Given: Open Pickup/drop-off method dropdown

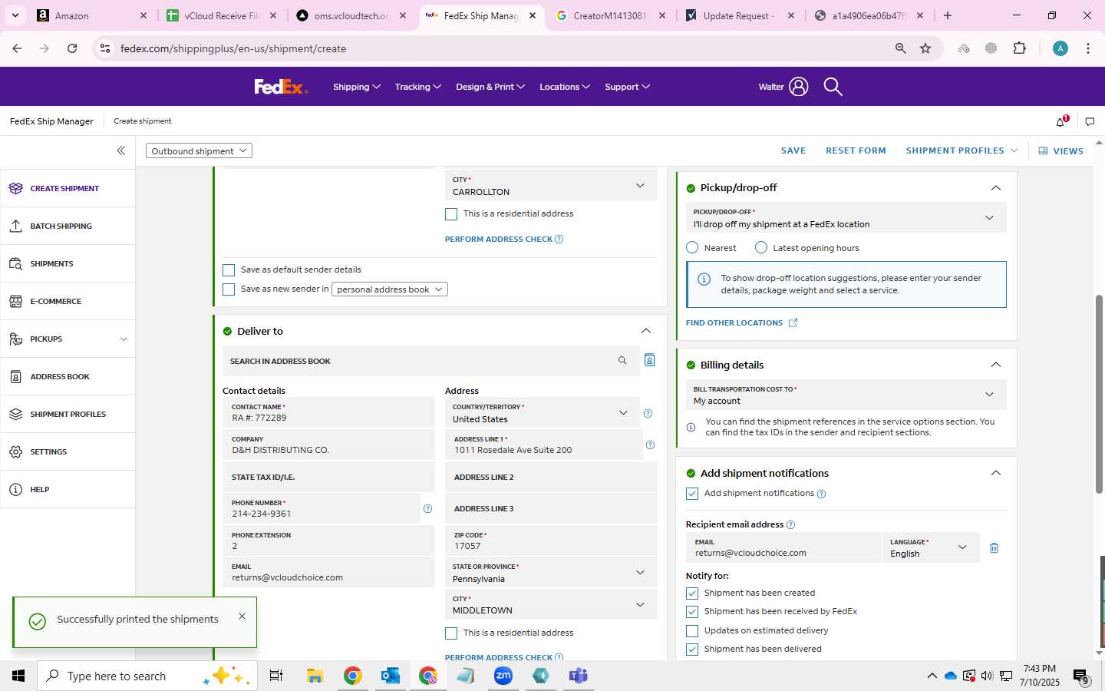Looking at the screenshot, I should [846, 218].
